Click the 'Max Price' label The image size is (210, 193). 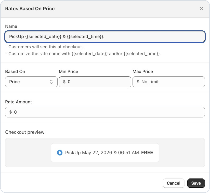coord(143,71)
